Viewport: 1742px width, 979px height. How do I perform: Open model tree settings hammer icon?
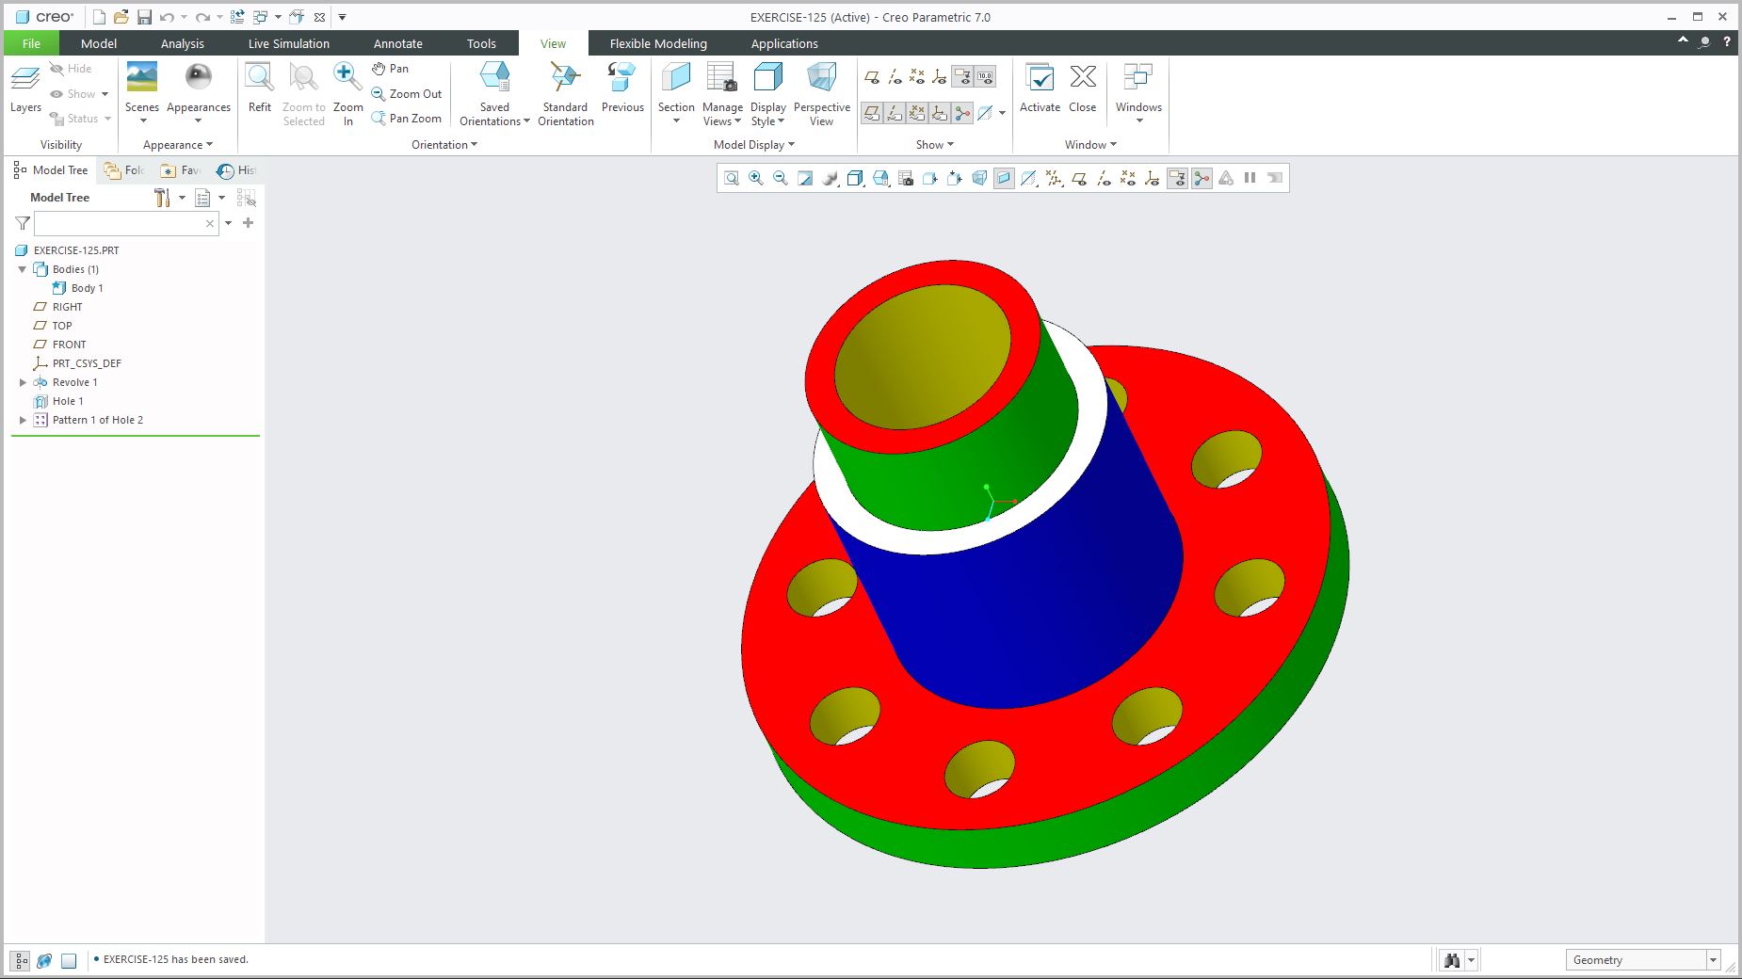163,198
